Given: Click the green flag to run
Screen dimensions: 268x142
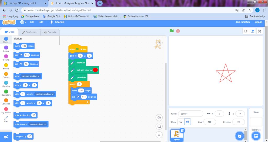Looking at the screenshot, I should [172, 31].
